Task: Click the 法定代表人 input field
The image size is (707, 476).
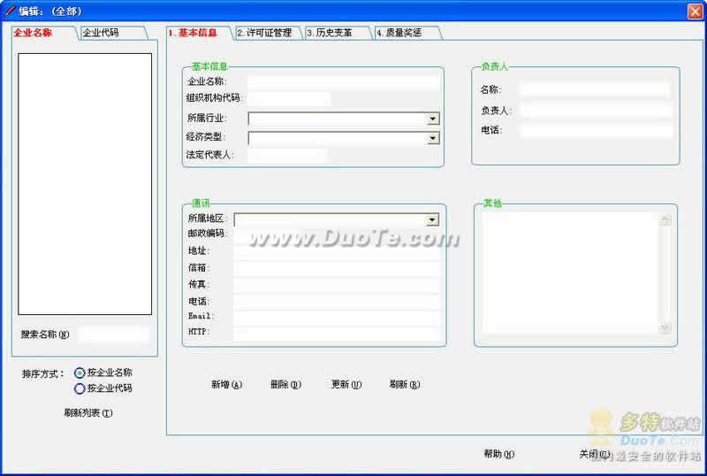Action: point(287,156)
